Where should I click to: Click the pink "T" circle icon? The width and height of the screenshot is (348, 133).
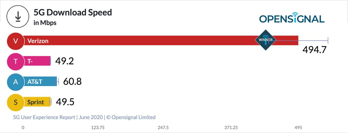point(15,61)
